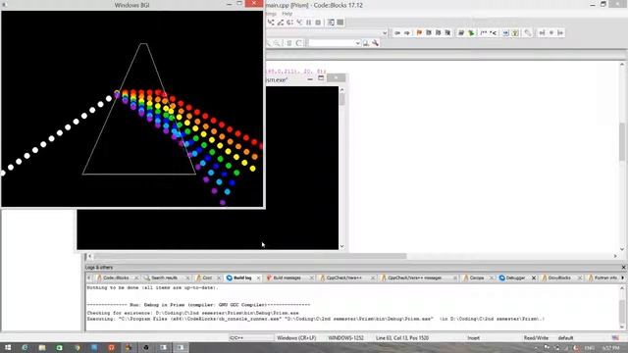The height and width of the screenshot is (353, 628).
Task: Maximize the Prism.exe console window
Action: [x=321, y=78]
